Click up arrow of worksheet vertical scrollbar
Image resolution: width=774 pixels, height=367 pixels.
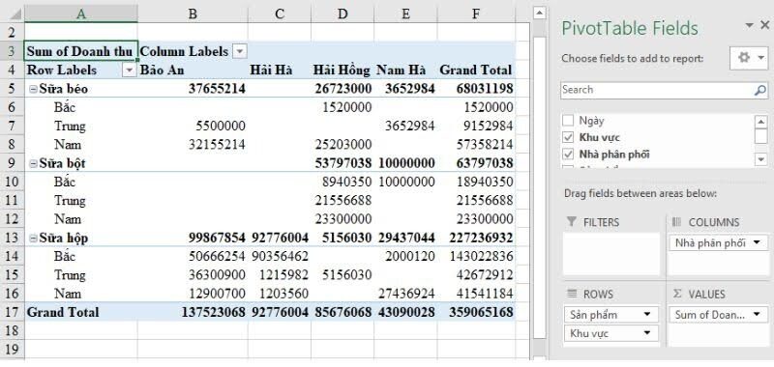point(540,13)
